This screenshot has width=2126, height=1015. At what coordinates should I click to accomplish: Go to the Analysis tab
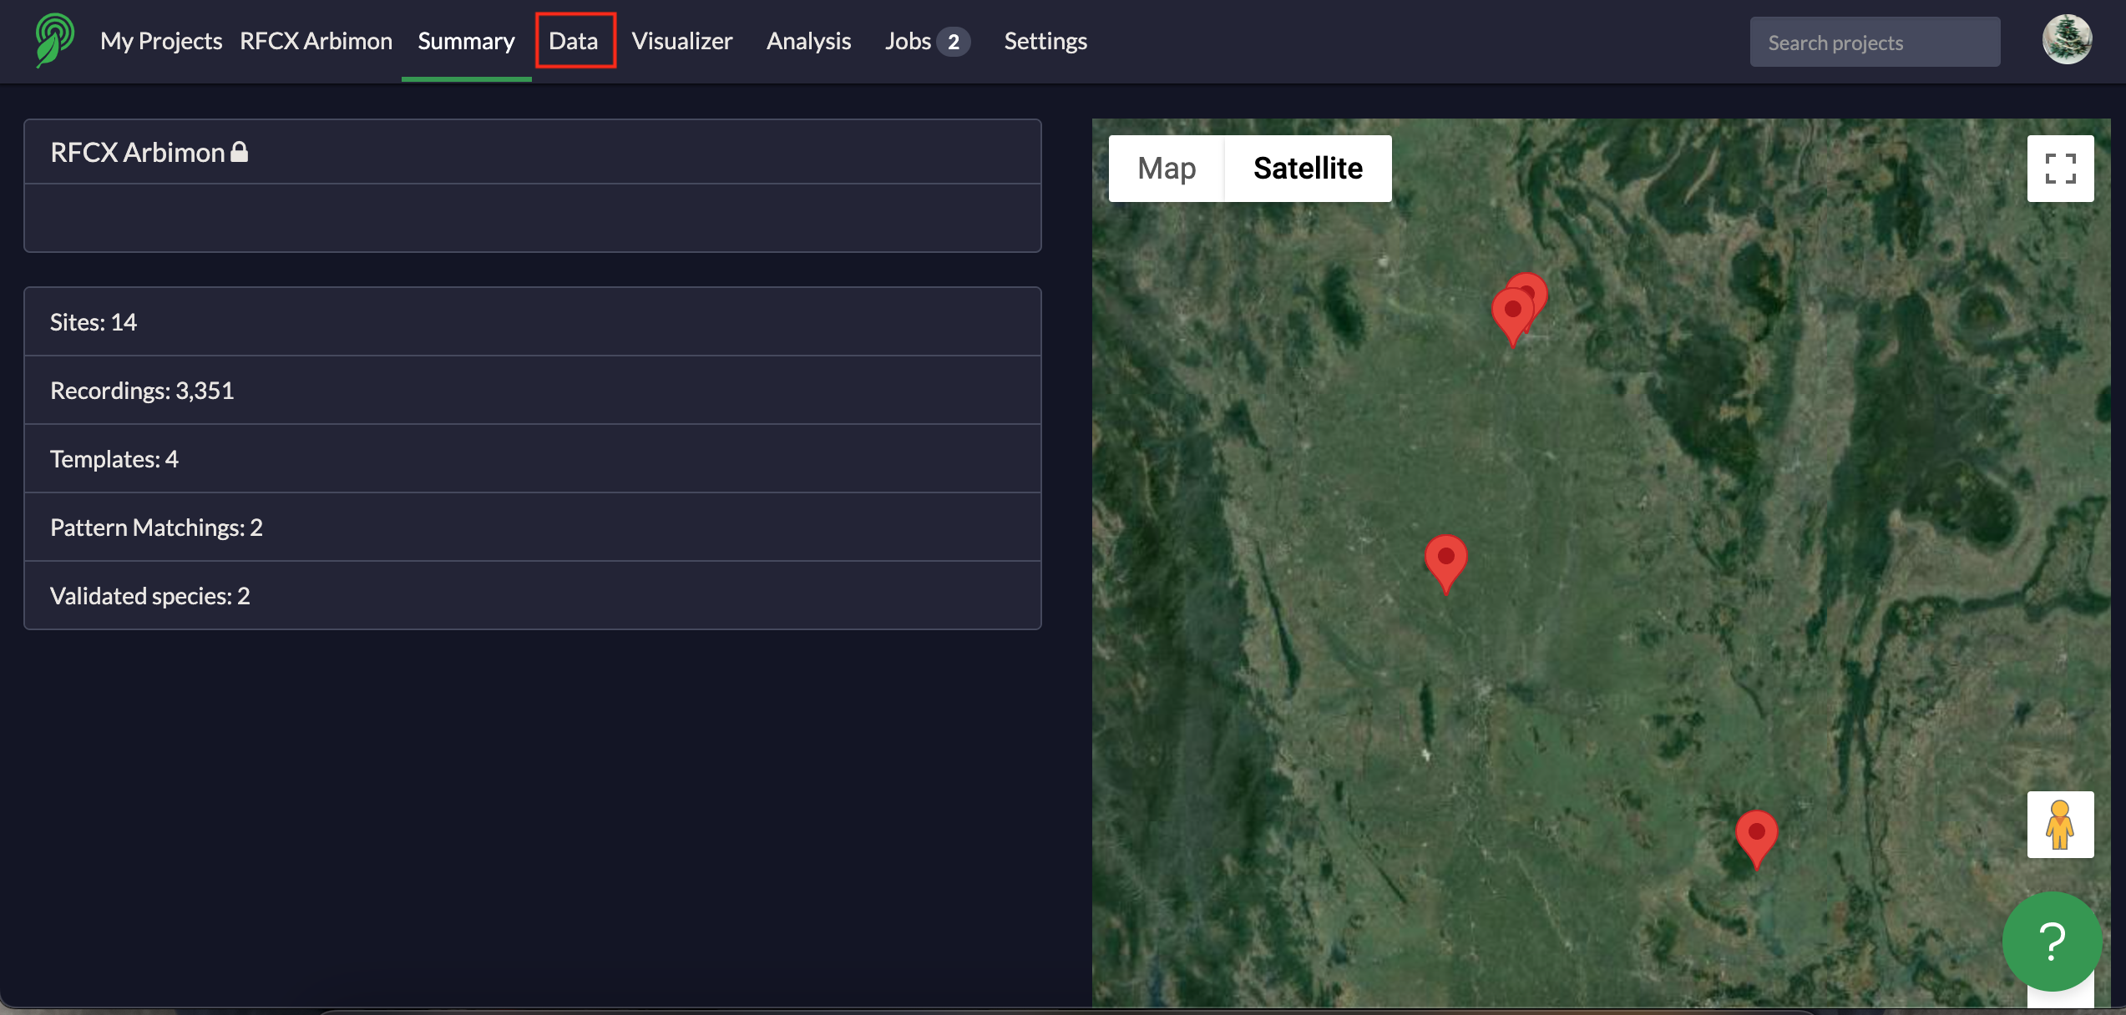[808, 41]
